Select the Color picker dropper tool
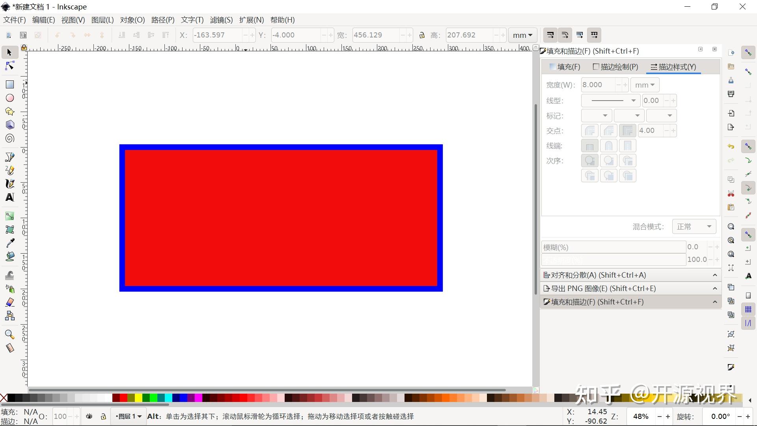The image size is (757, 426). tap(9, 243)
